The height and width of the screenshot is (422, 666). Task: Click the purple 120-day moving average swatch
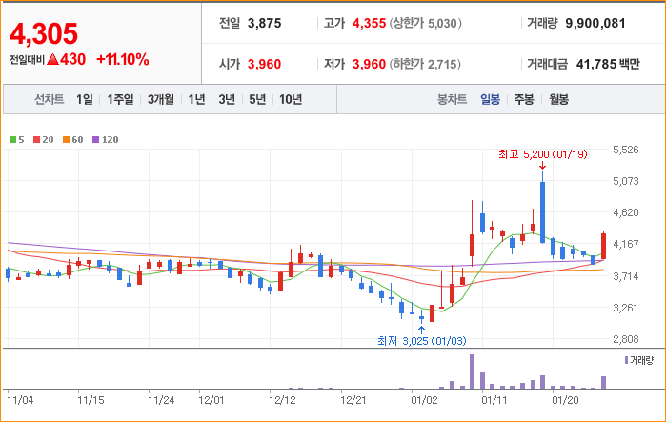pos(95,140)
